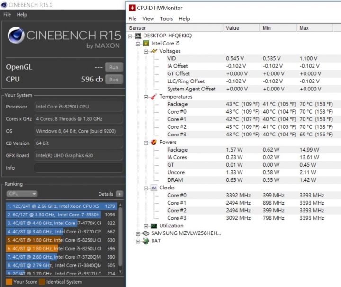Expand the Utilization section

pyautogui.click(x=146, y=226)
